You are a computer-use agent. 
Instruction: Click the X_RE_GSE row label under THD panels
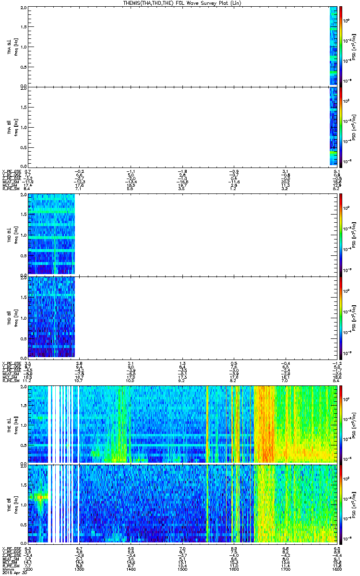[11, 363]
